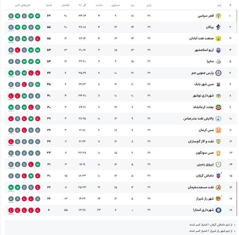Sort by the امتیاز points column header
Image resolution: width=239 pixels, height=235 pixels.
coord(49,5)
